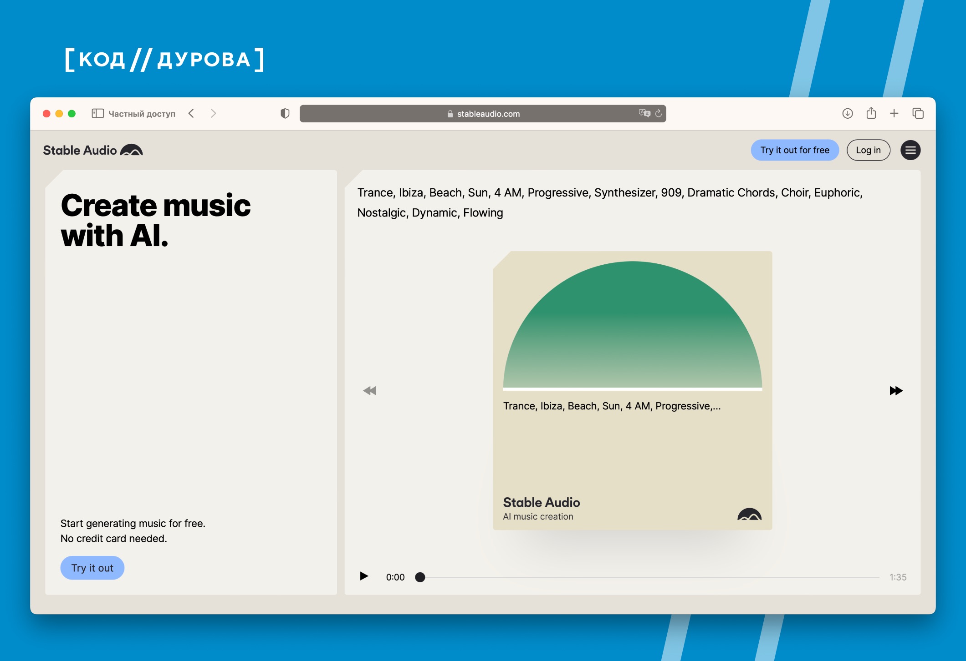Click the Create music with AI heading

point(156,221)
